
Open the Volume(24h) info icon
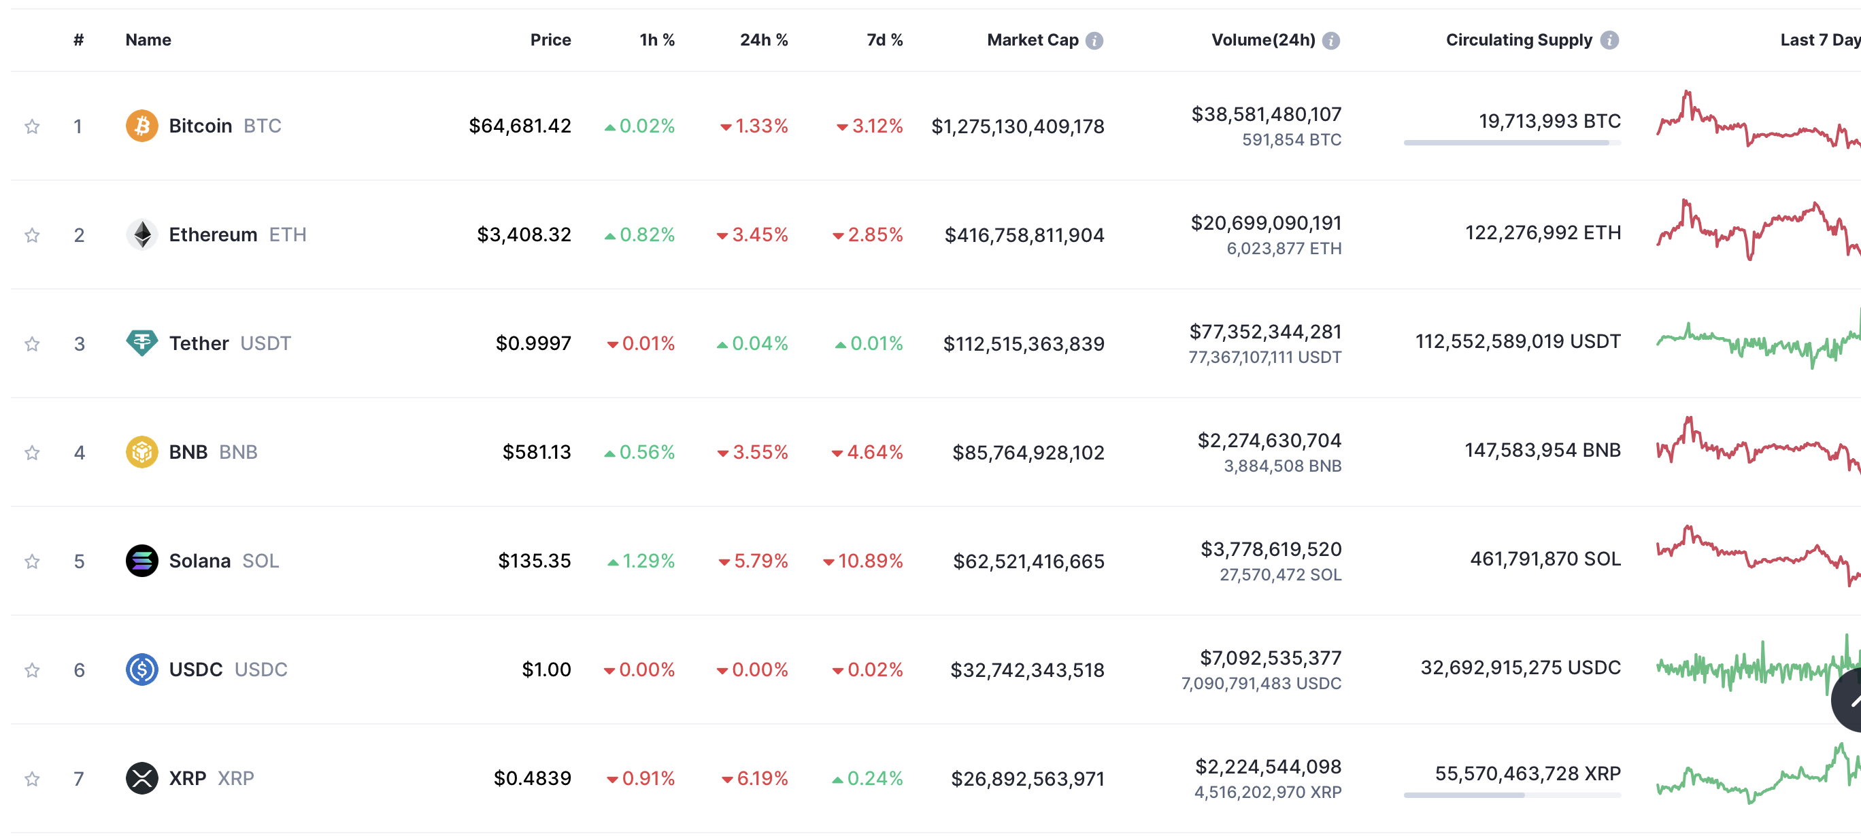1330,40
